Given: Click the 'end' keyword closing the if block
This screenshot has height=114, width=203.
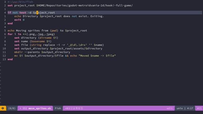Looking at the screenshot, I should tap(10, 23).
